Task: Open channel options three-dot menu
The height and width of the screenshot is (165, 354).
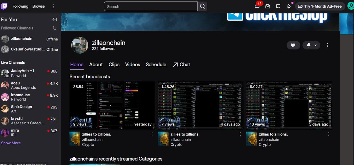Action: [328, 45]
